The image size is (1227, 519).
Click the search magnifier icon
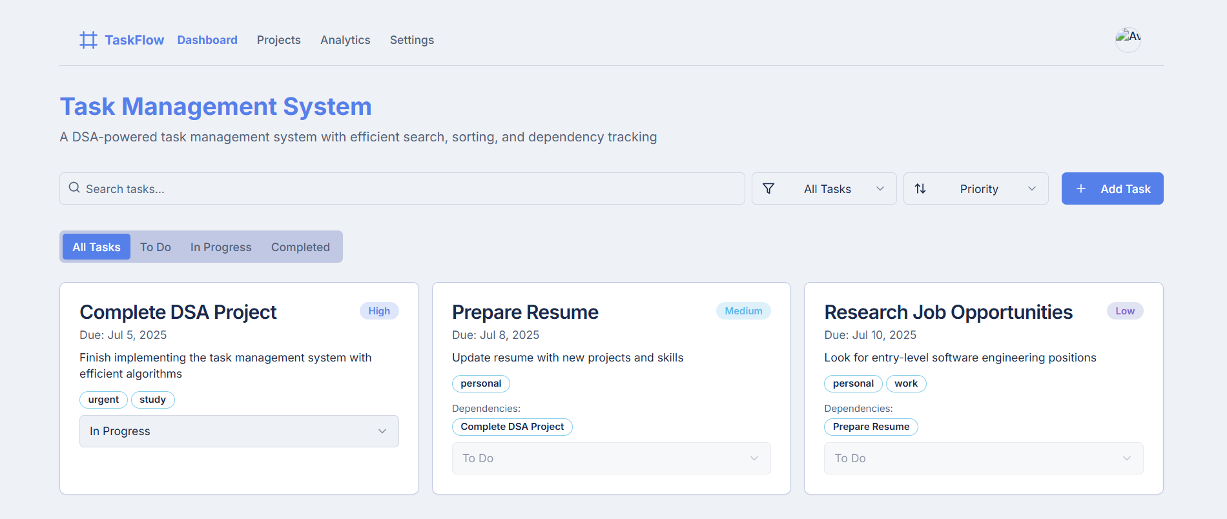[74, 188]
